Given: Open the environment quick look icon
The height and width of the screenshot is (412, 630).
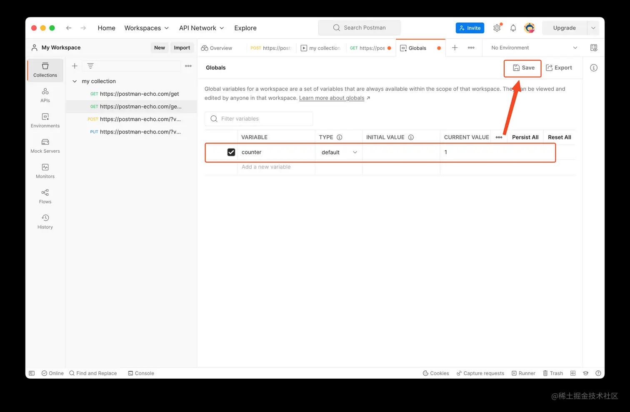Looking at the screenshot, I should (x=594, y=48).
